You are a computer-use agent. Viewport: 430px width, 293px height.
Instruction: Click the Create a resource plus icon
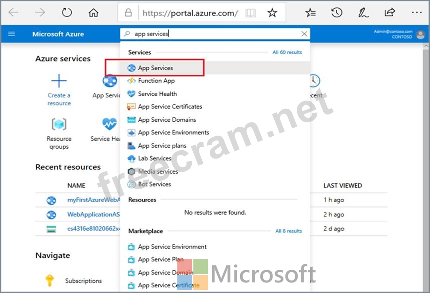point(59,81)
